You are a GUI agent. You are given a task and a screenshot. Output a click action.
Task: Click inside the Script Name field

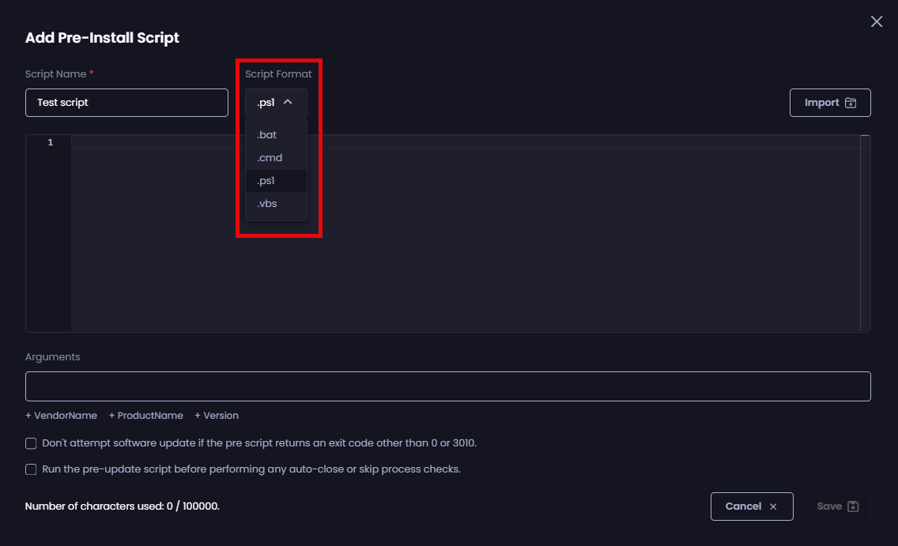(126, 102)
